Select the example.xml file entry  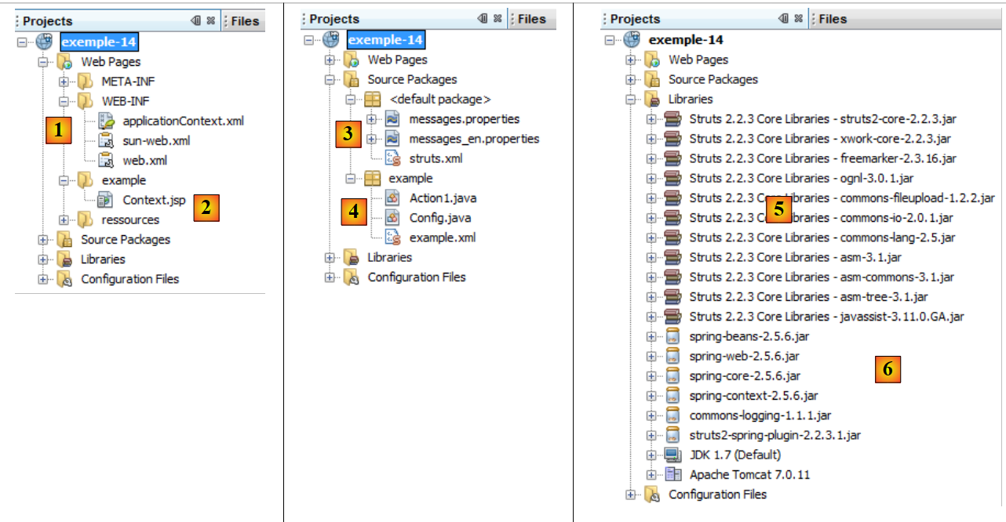tap(442, 237)
